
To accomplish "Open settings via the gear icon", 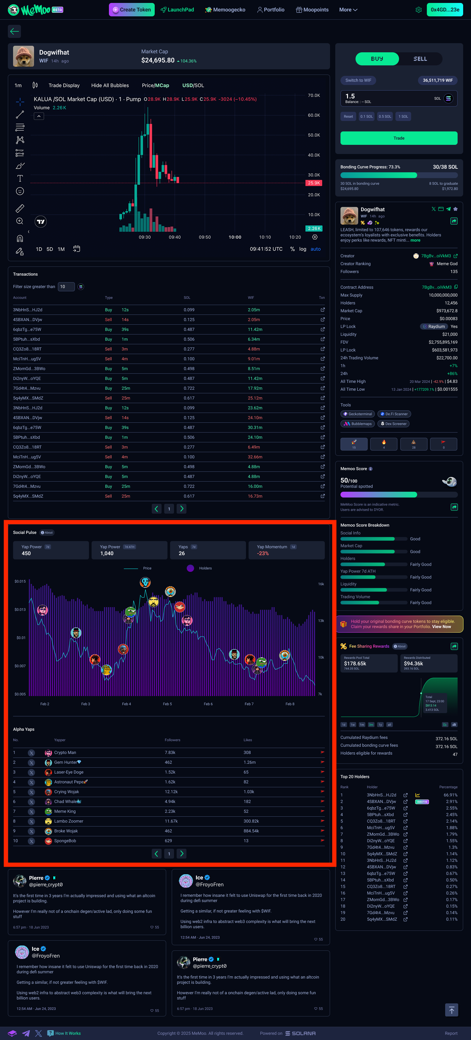I will coord(418,10).
